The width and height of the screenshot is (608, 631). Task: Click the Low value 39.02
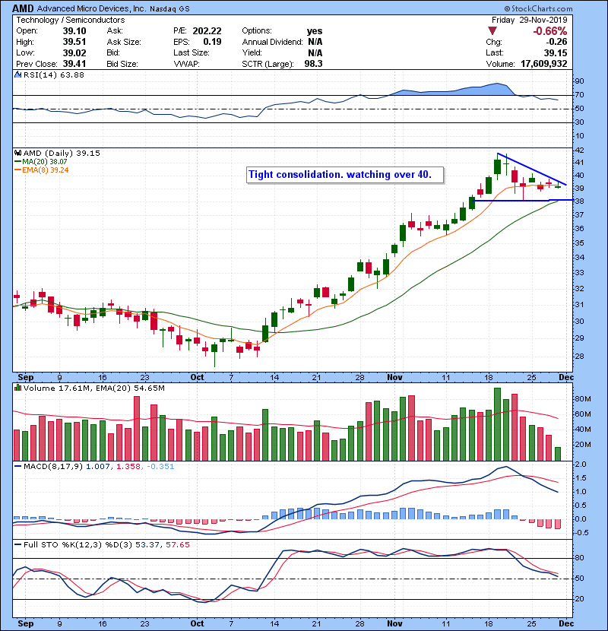(74, 52)
